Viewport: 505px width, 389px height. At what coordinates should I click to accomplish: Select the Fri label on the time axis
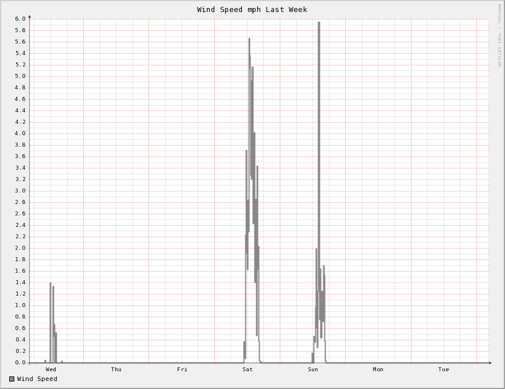pyautogui.click(x=182, y=370)
